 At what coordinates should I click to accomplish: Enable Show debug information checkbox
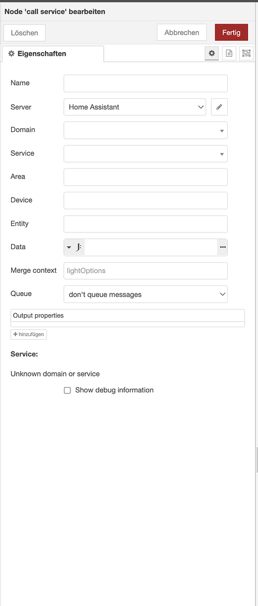pos(67,391)
